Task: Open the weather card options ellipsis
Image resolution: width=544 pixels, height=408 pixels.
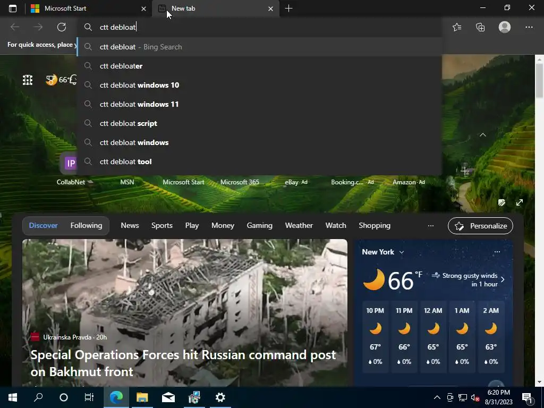Action: [497, 252]
